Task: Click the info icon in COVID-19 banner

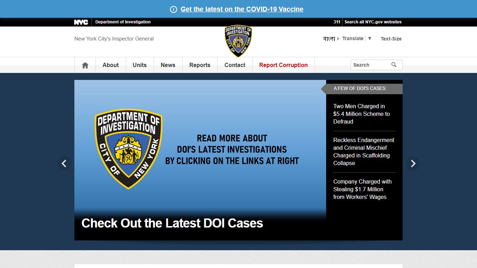Action: 174,9
